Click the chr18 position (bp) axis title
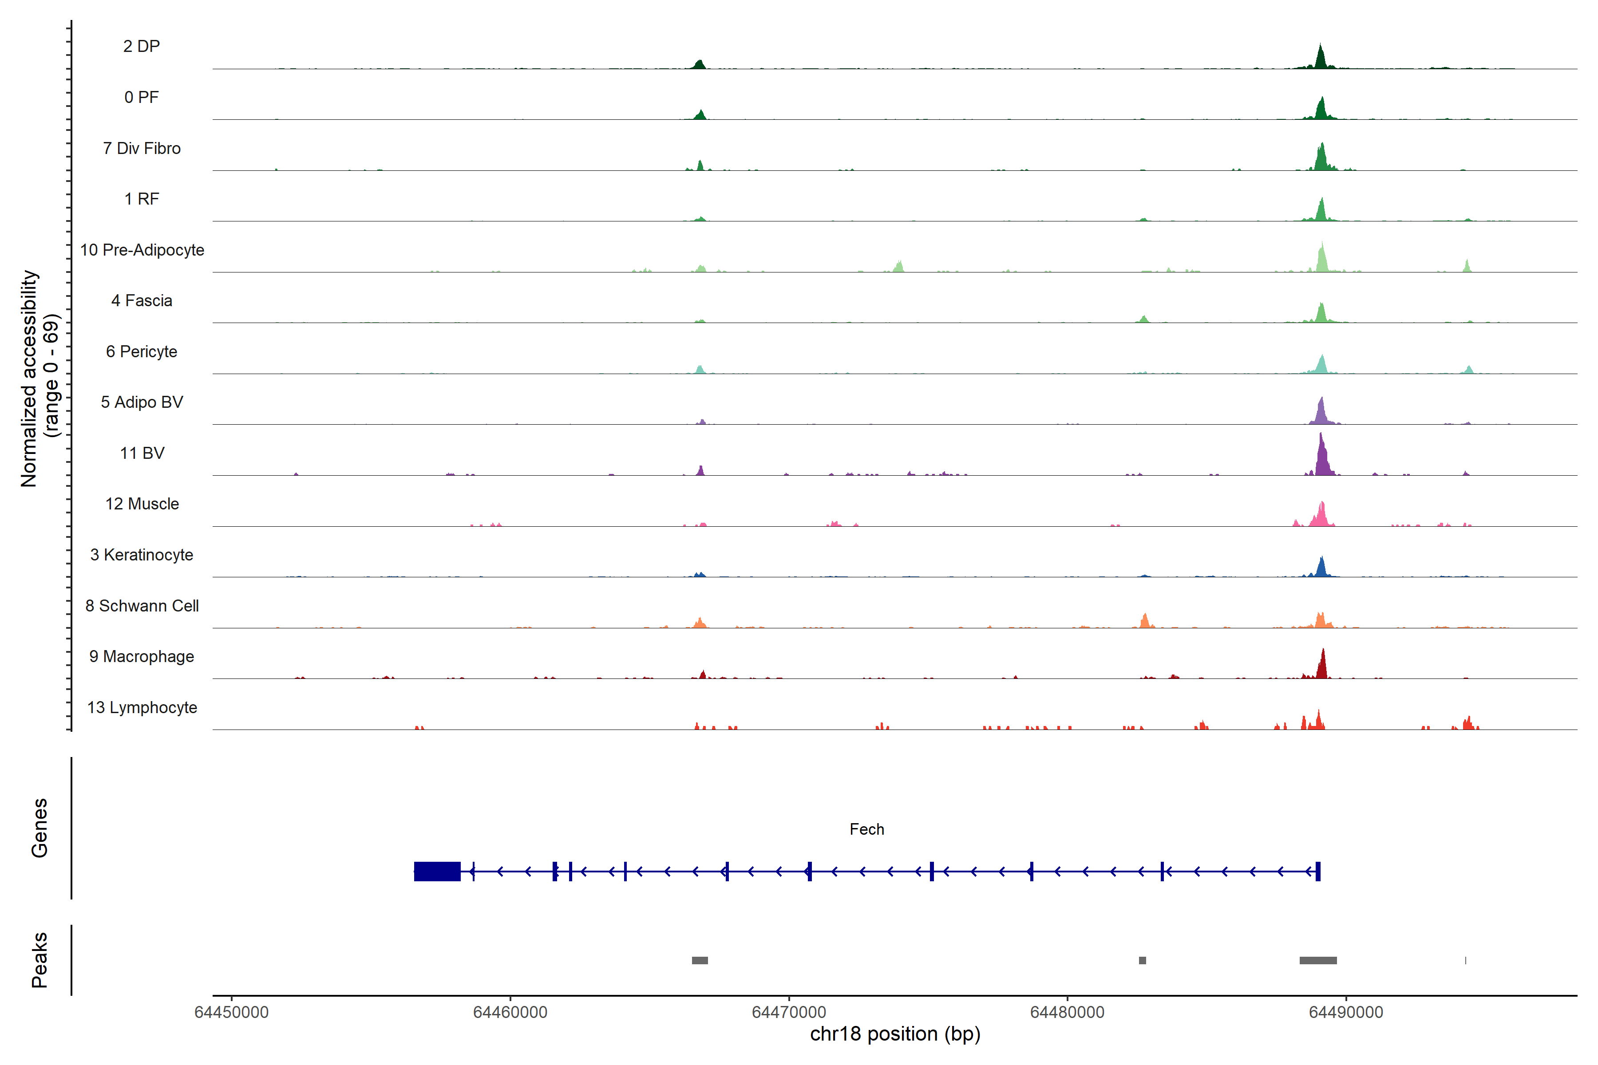 point(895,1034)
